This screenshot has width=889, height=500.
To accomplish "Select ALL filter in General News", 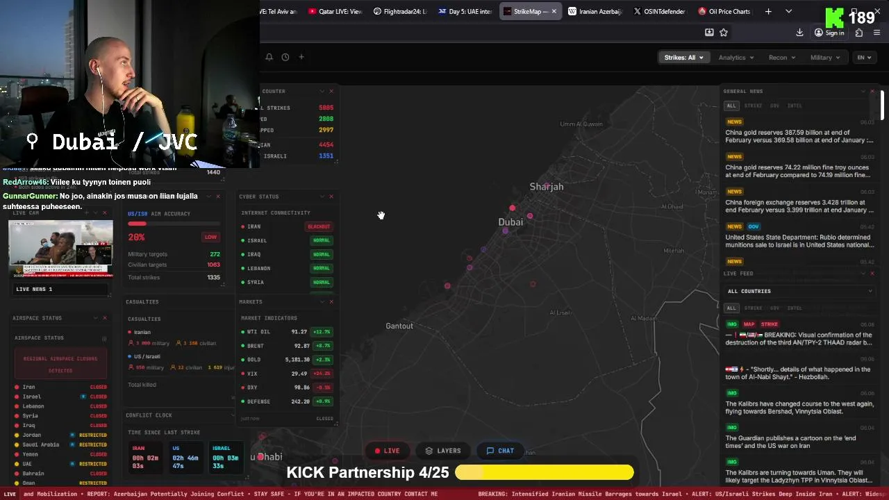I will point(731,106).
